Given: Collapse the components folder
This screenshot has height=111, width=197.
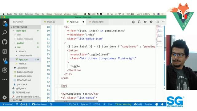Looking at the screenshot, I should [x=25, y=55].
